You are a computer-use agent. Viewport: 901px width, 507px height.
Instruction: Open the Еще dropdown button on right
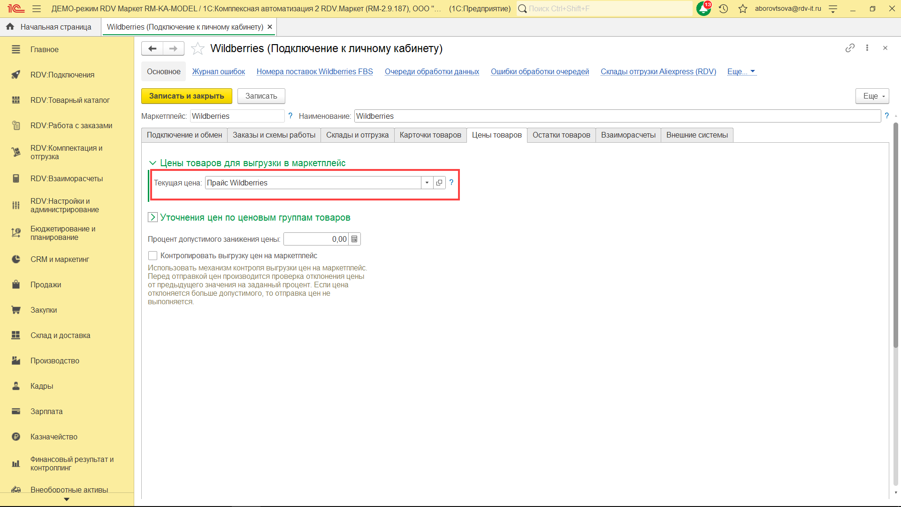[x=872, y=96]
